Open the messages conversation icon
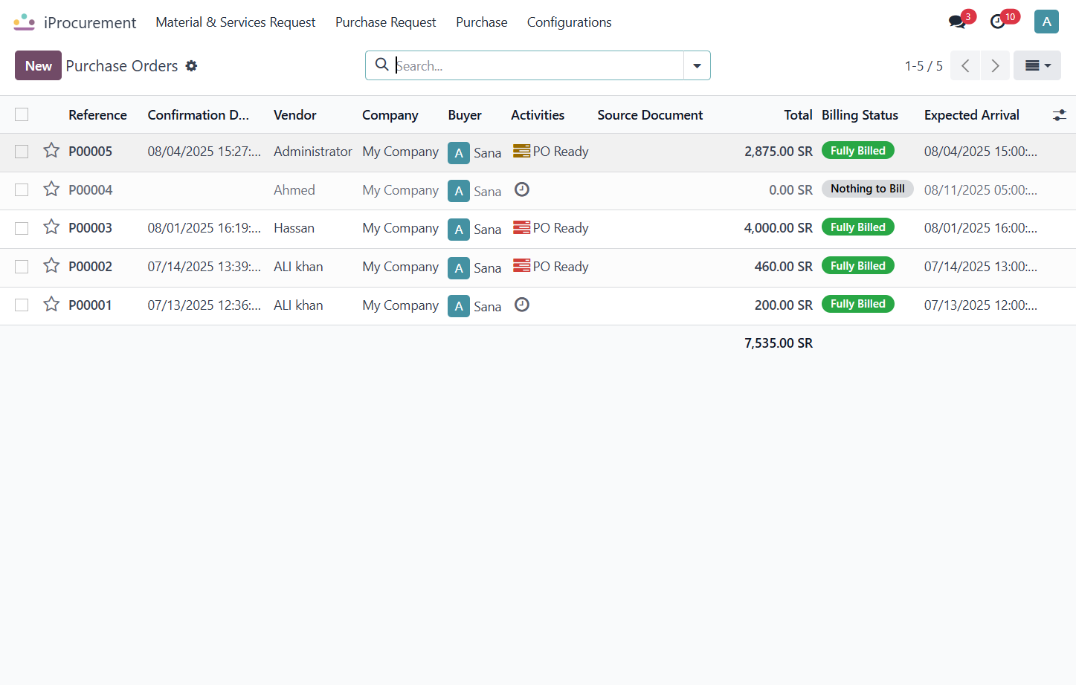This screenshot has width=1076, height=685. [957, 22]
